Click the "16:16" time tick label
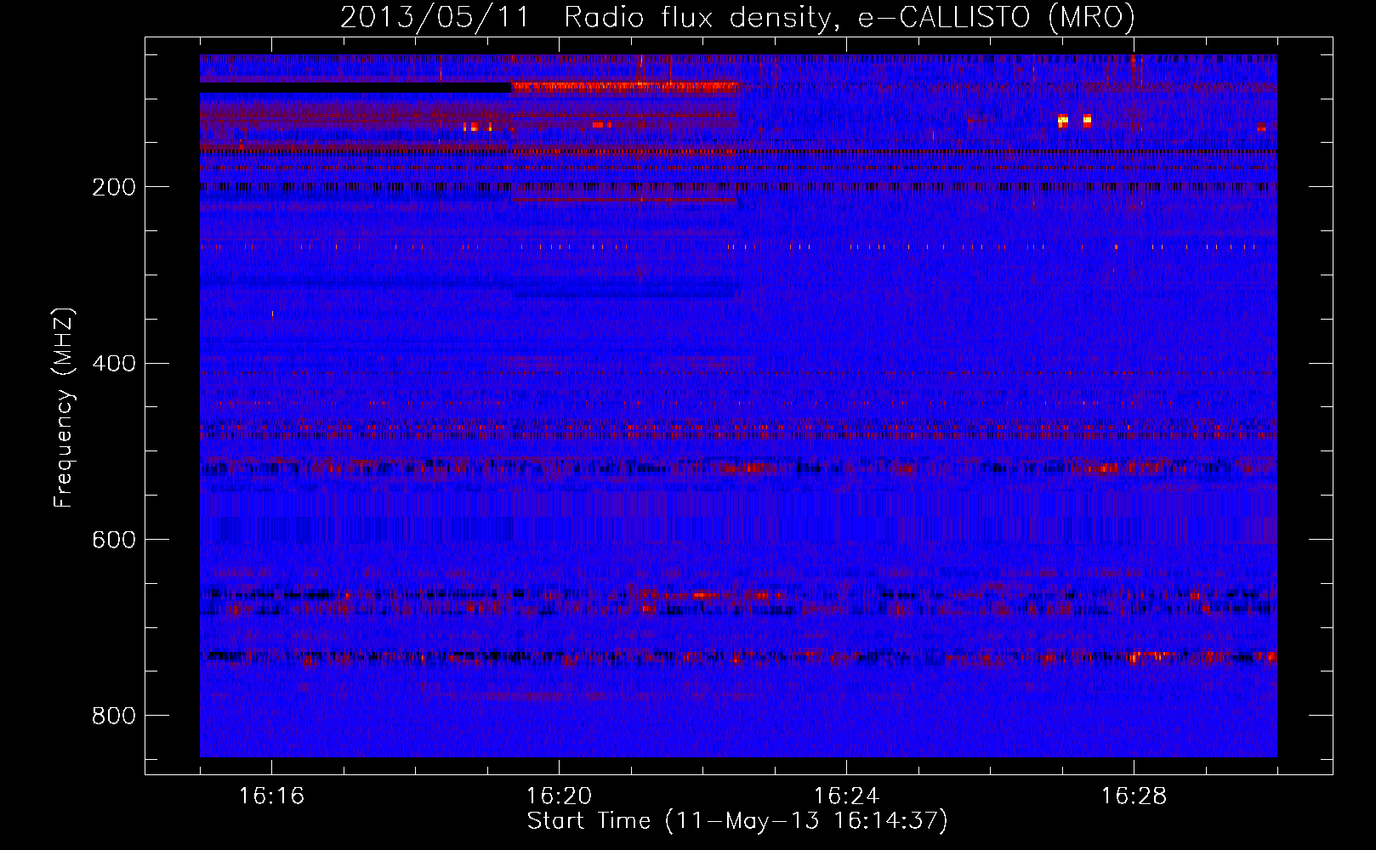Viewport: 1376px width, 850px height. [x=271, y=796]
